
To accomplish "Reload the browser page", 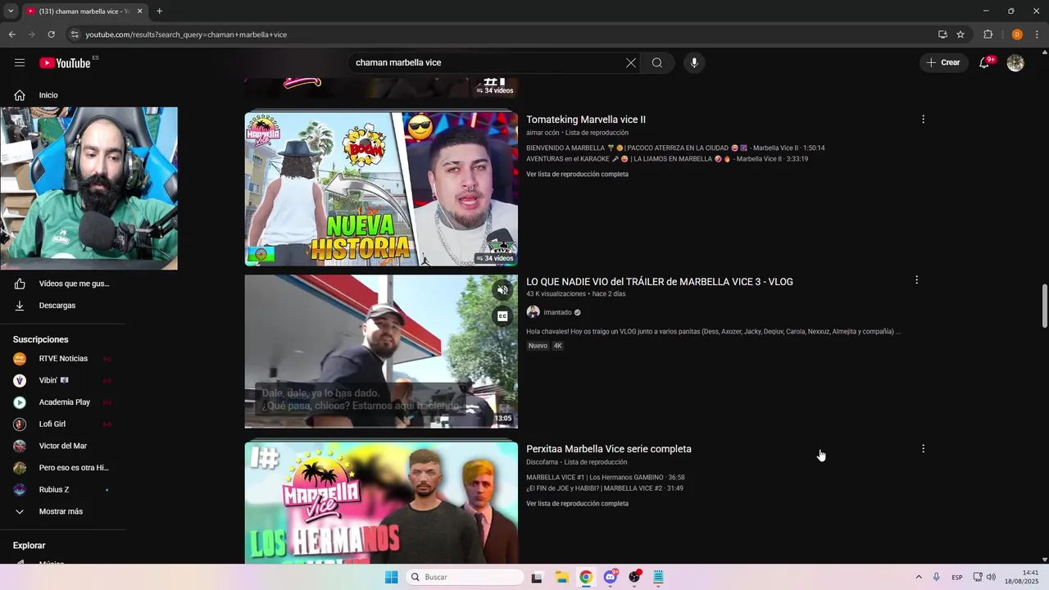I will 51,34.
